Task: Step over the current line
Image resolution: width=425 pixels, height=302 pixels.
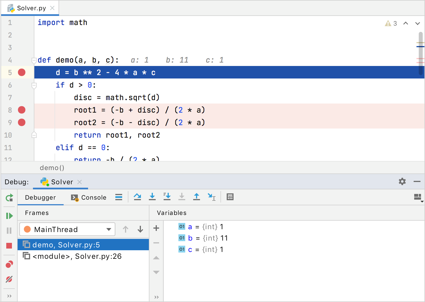Action: (x=137, y=196)
